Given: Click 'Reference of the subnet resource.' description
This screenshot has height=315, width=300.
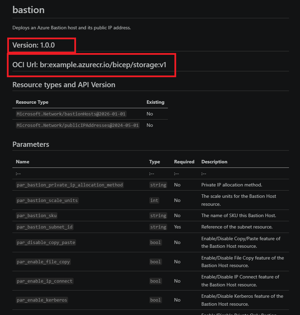Looking at the screenshot, I should click(237, 227).
